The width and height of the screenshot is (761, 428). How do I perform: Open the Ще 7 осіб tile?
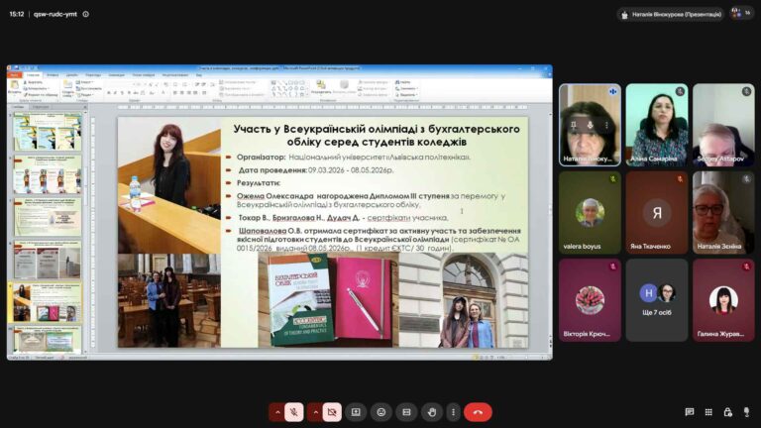[x=657, y=300]
